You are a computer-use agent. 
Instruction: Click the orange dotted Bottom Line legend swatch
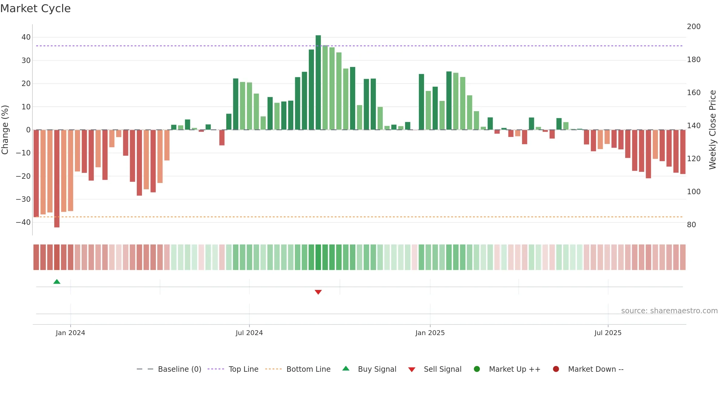(273, 369)
